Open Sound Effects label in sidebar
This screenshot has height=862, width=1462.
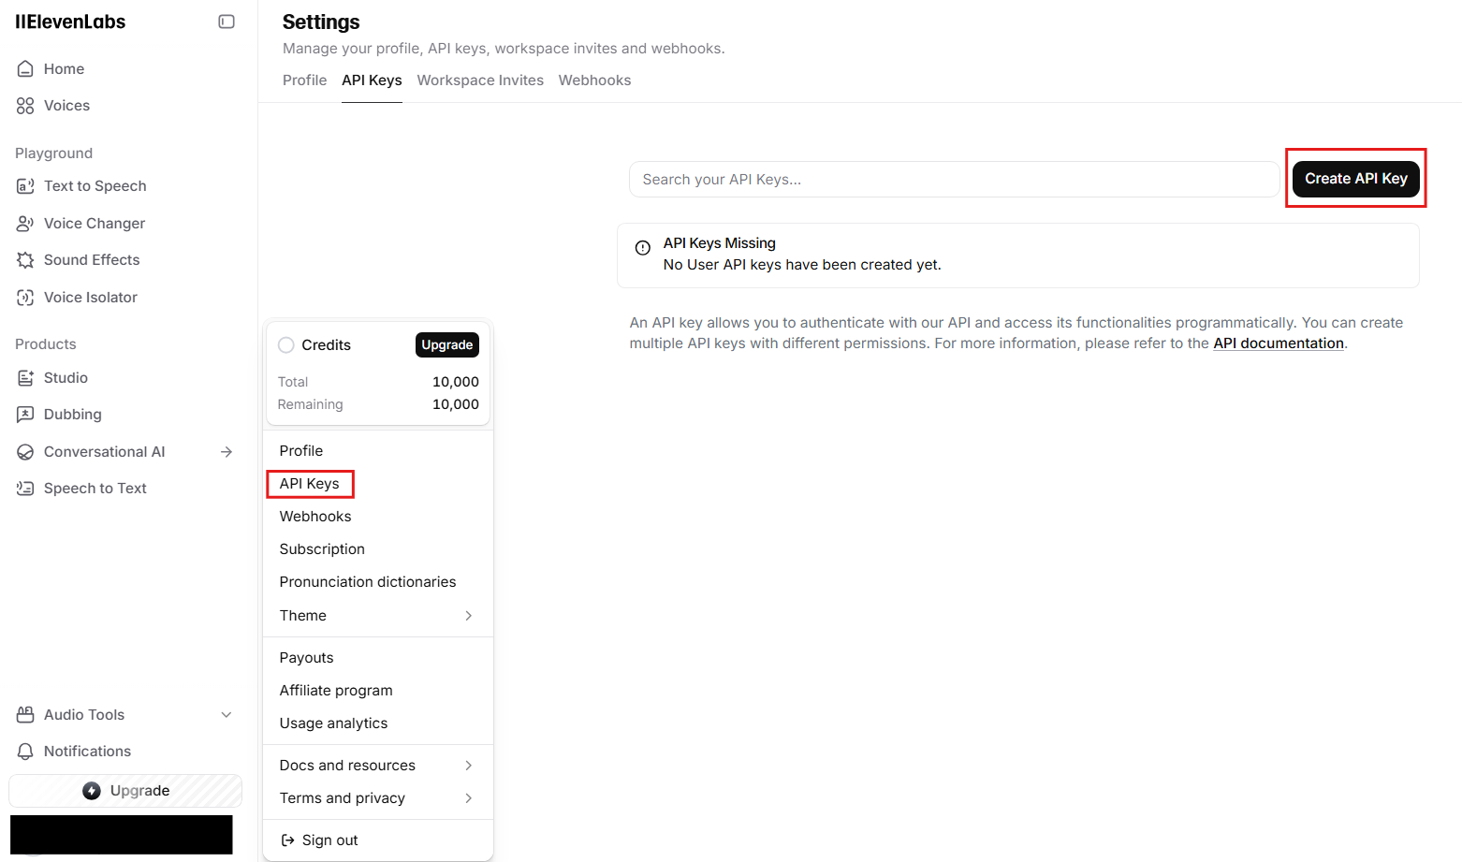pos(92,260)
